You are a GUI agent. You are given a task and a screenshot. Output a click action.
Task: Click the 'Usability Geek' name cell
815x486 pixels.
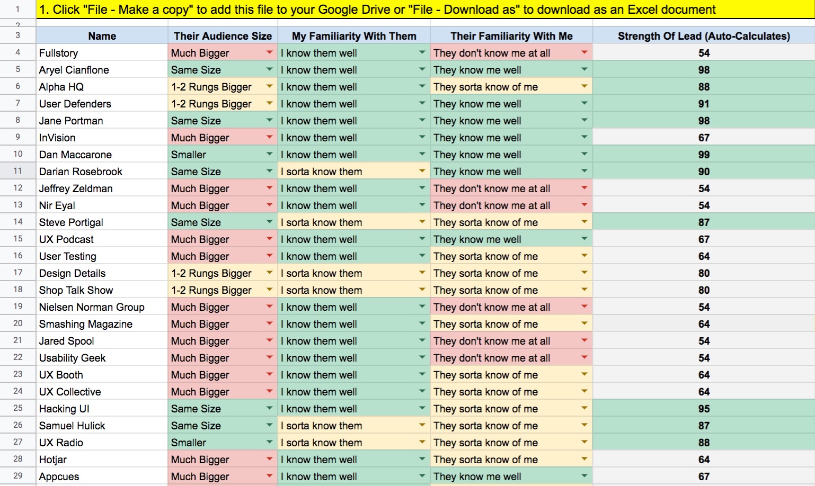tap(102, 357)
